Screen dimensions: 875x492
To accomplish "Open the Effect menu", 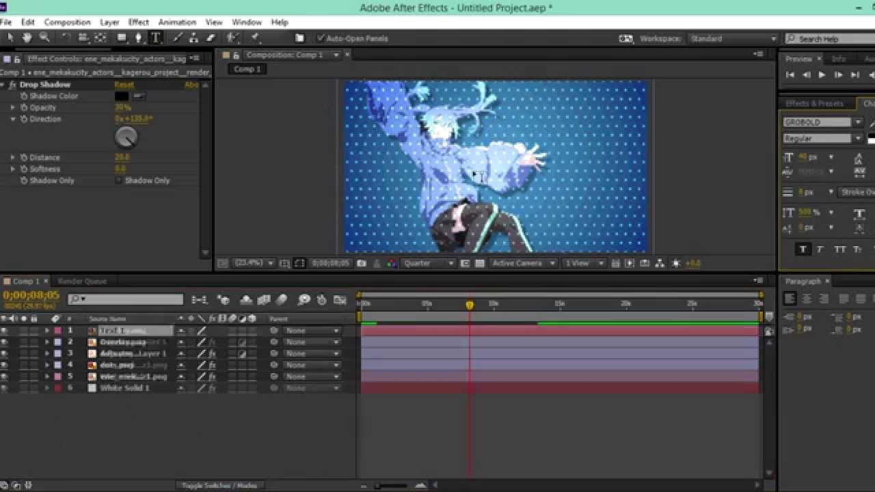I will pos(138,23).
